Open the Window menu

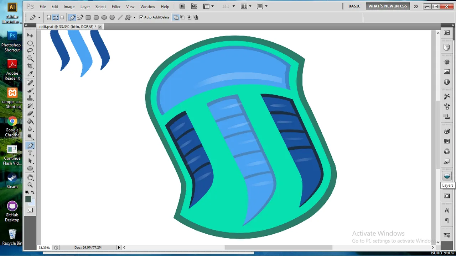click(148, 6)
